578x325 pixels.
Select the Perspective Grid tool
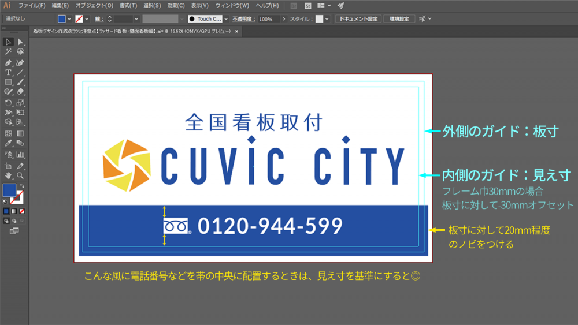click(x=20, y=122)
